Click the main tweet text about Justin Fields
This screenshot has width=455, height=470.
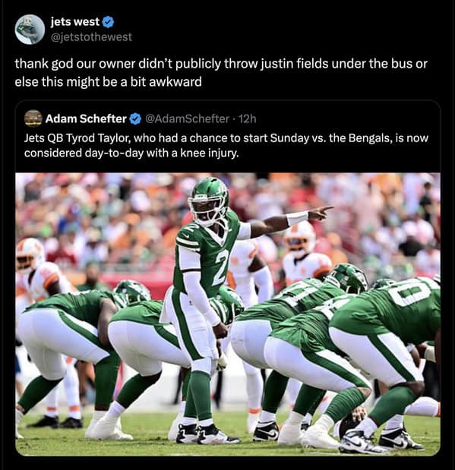pos(221,73)
